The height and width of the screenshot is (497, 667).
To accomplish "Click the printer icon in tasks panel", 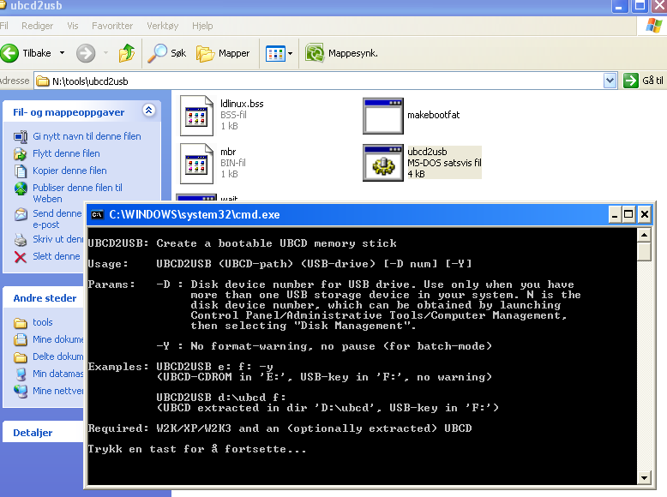I will click(21, 240).
